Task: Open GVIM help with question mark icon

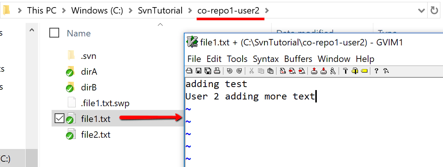Action: click(376, 71)
